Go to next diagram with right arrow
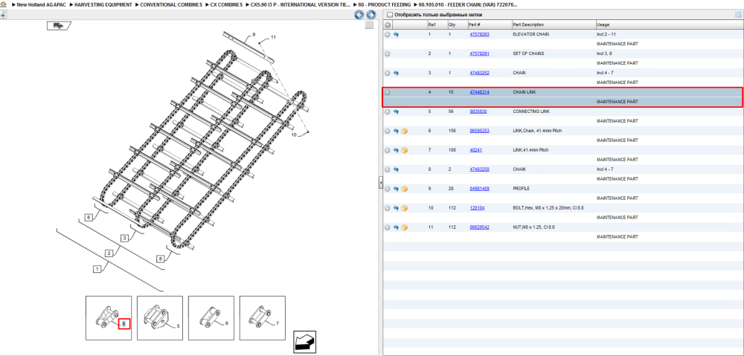744x356 pixels. 371,15
